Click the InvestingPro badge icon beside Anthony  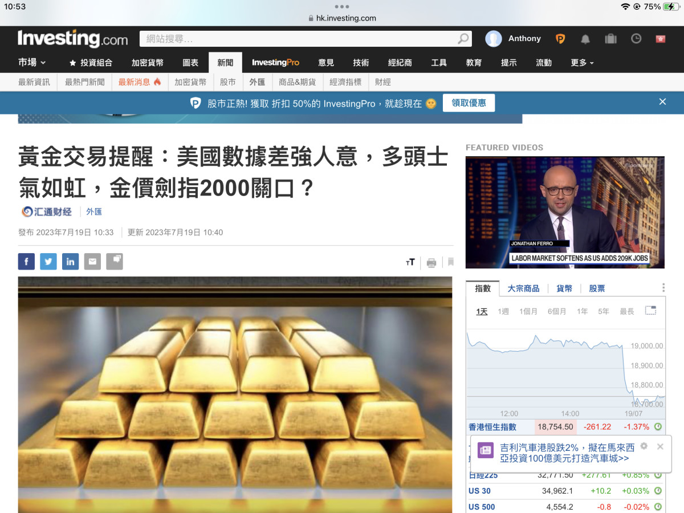click(x=560, y=39)
